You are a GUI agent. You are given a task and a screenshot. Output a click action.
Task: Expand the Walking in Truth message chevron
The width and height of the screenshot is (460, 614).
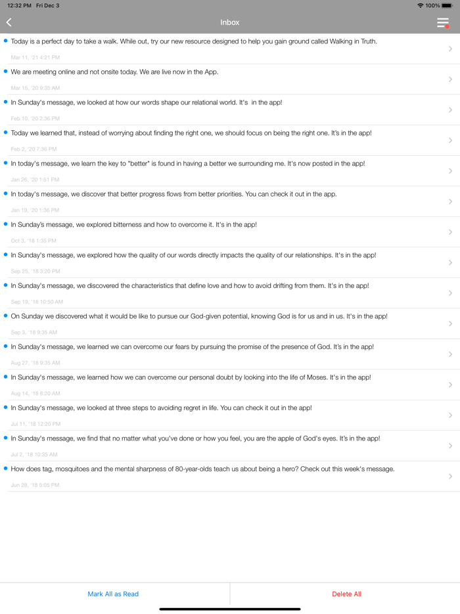[x=450, y=49]
